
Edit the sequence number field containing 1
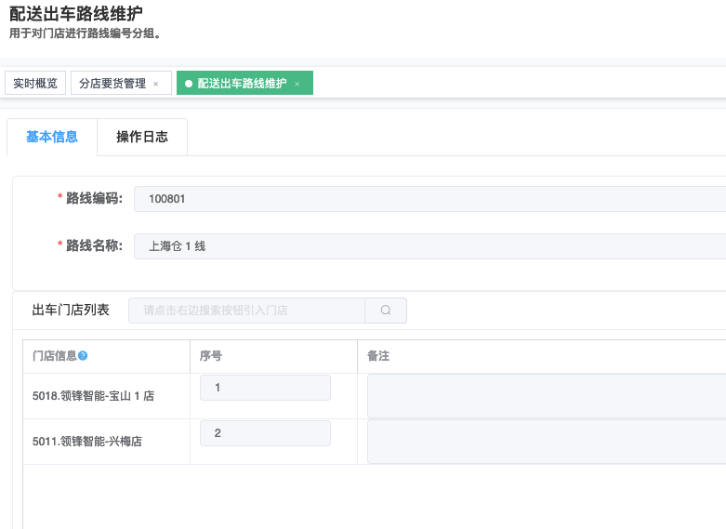[x=265, y=388]
